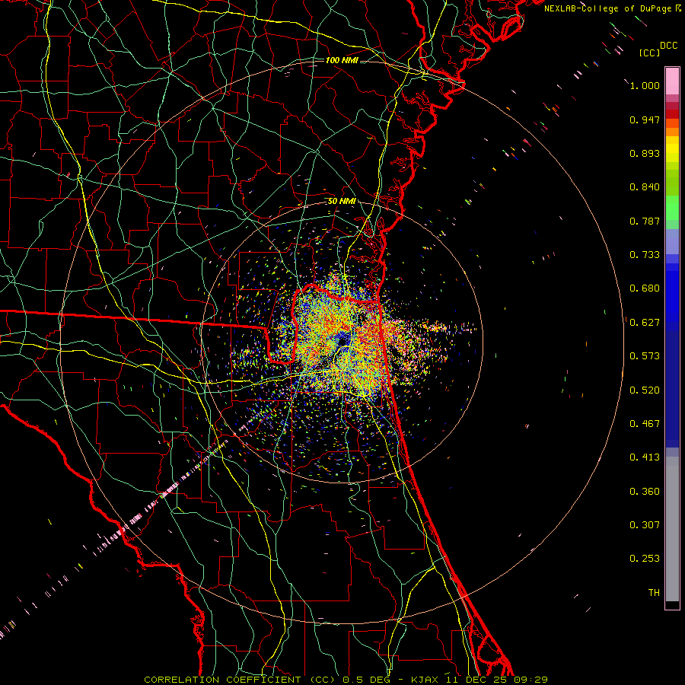
Task: Click the 09:29 timestamp text
Action: (530, 680)
